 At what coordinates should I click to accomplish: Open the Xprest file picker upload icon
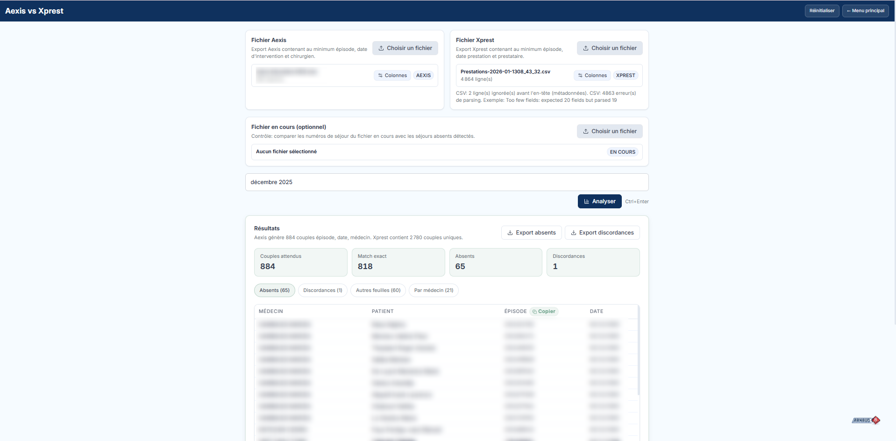pyautogui.click(x=585, y=48)
